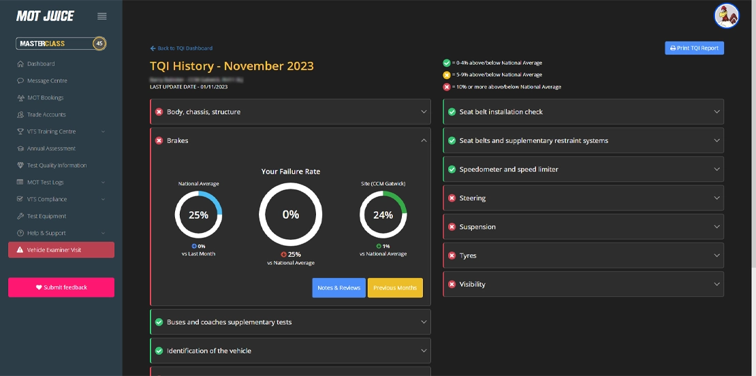
Task: Click the MOT Bookings icon
Action: tap(20, 97)
